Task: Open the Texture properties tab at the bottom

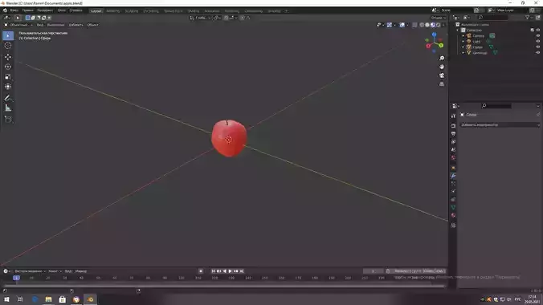Action: [x=453, y=226]
